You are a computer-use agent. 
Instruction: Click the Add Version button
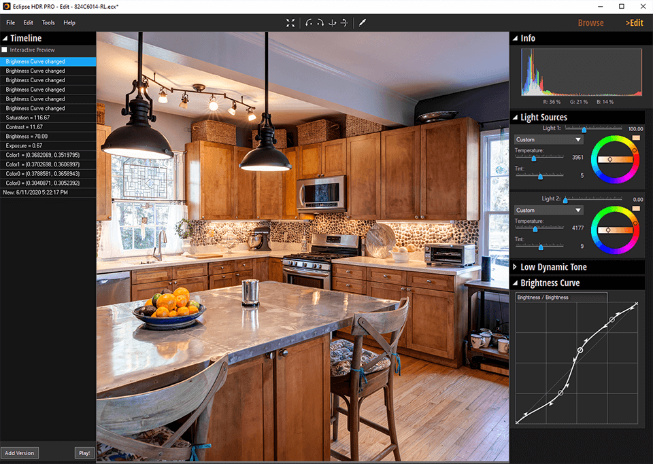pos(19,452)
